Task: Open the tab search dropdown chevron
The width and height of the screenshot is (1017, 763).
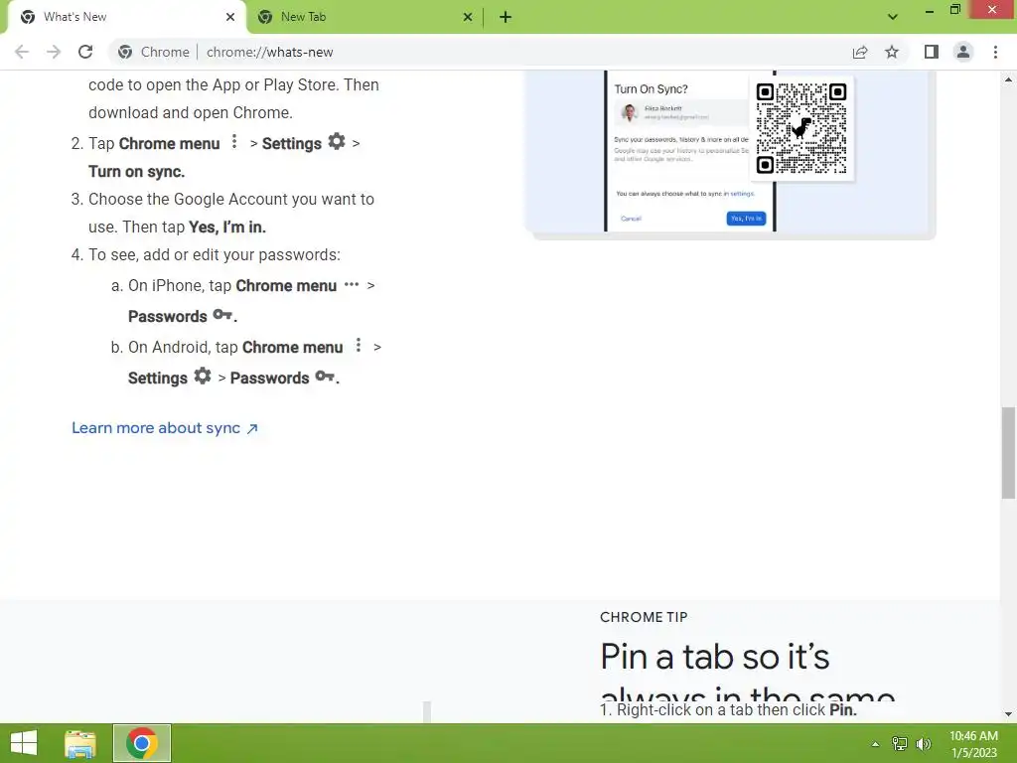Action: pos(893,17)
